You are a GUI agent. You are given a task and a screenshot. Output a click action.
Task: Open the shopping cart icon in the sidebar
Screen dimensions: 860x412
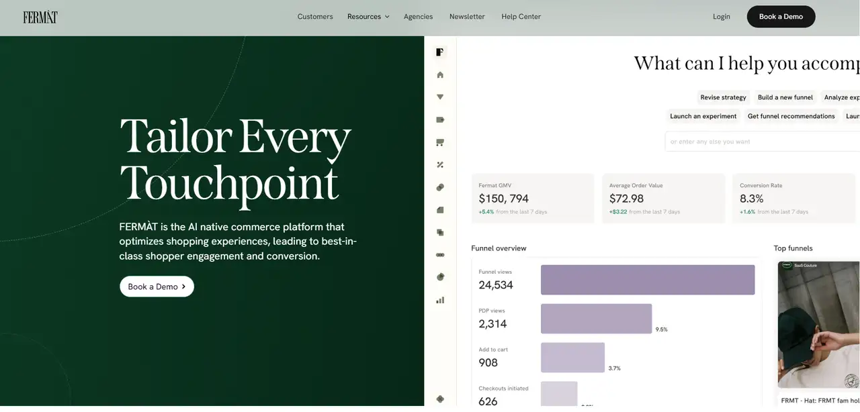pos(440,142)
